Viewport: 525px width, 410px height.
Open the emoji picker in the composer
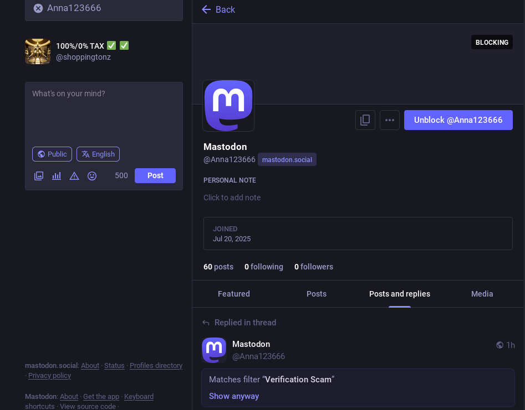click(x=92, y=175)
